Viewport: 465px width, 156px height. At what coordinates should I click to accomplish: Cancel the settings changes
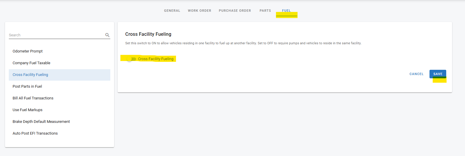(416, 74)
